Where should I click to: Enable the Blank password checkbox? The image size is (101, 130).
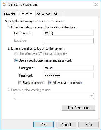tap(20, 83)
